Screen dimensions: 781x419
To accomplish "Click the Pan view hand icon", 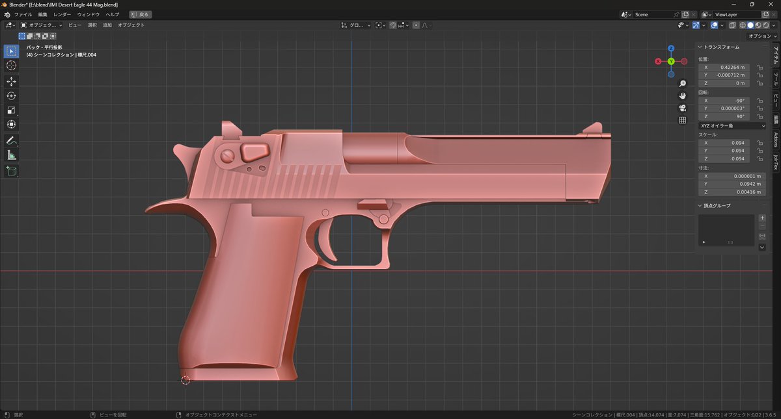I will [x=683, y=95].
